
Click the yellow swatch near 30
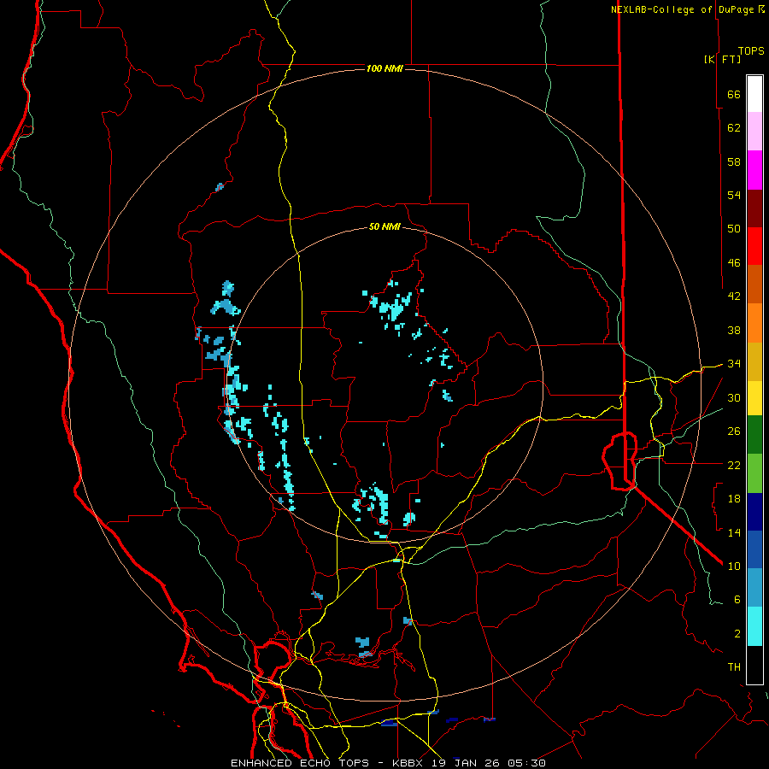pyautogui.click(x=754, y=398)
